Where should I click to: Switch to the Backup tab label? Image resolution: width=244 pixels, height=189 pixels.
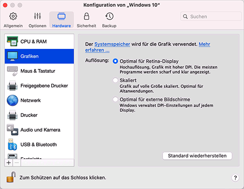click(109, 26)
